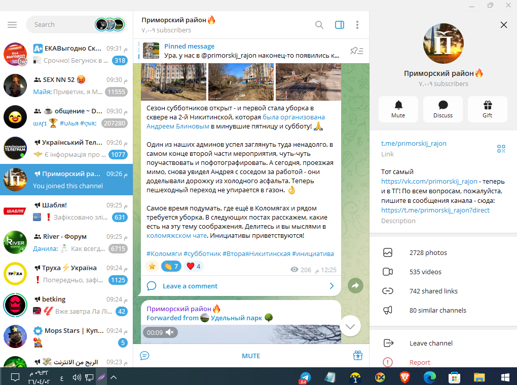This screenshot has height=385, width=517.
Task: Open direct messages icon at bottom left
Action: click(144, 356)
